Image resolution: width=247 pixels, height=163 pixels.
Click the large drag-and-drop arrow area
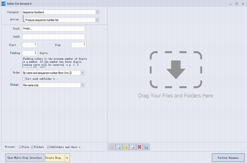[x=176, y=70]
